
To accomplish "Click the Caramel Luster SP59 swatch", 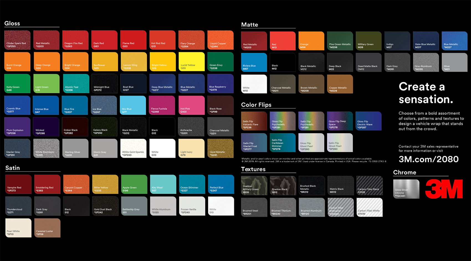I will 47,228.
